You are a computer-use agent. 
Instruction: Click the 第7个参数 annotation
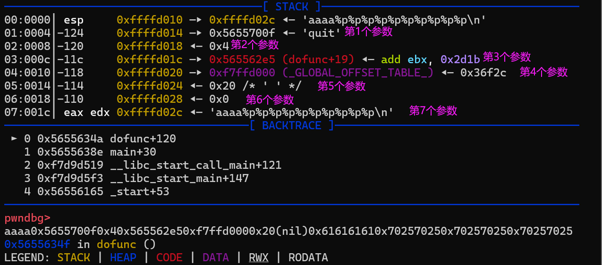pos(433,111)
